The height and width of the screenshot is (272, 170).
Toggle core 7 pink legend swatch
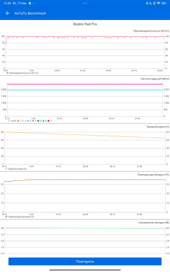[48, 121]
